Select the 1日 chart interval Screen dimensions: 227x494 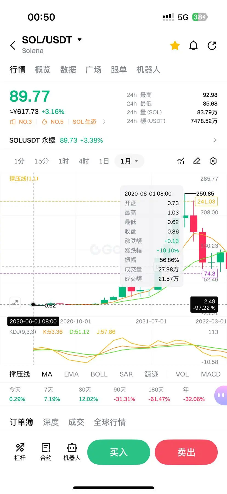tap(104, 161)
